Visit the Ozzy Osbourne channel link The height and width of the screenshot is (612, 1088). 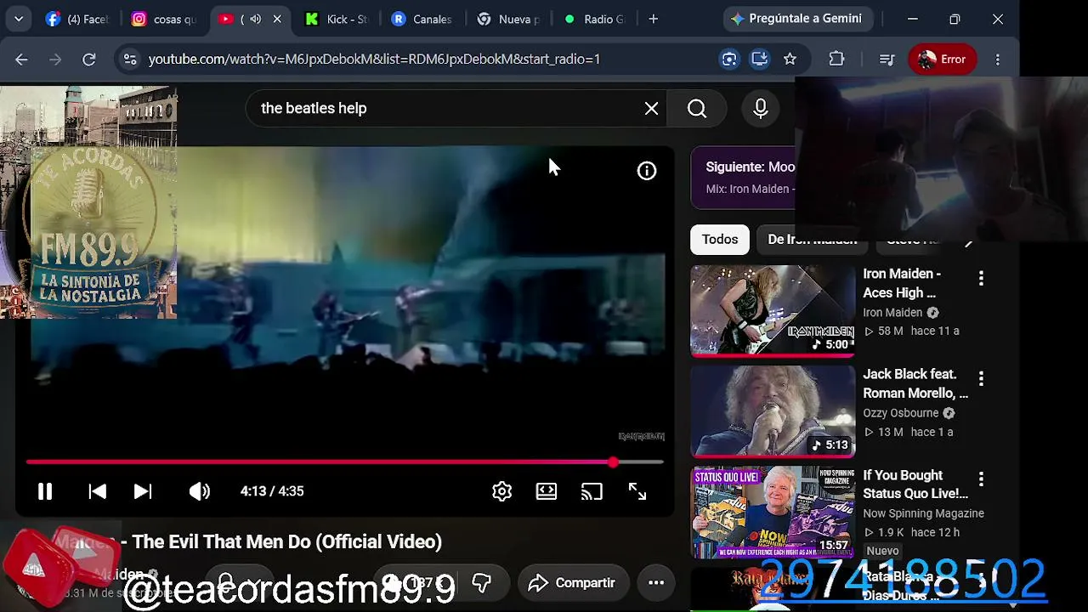[x=901, y=413]
